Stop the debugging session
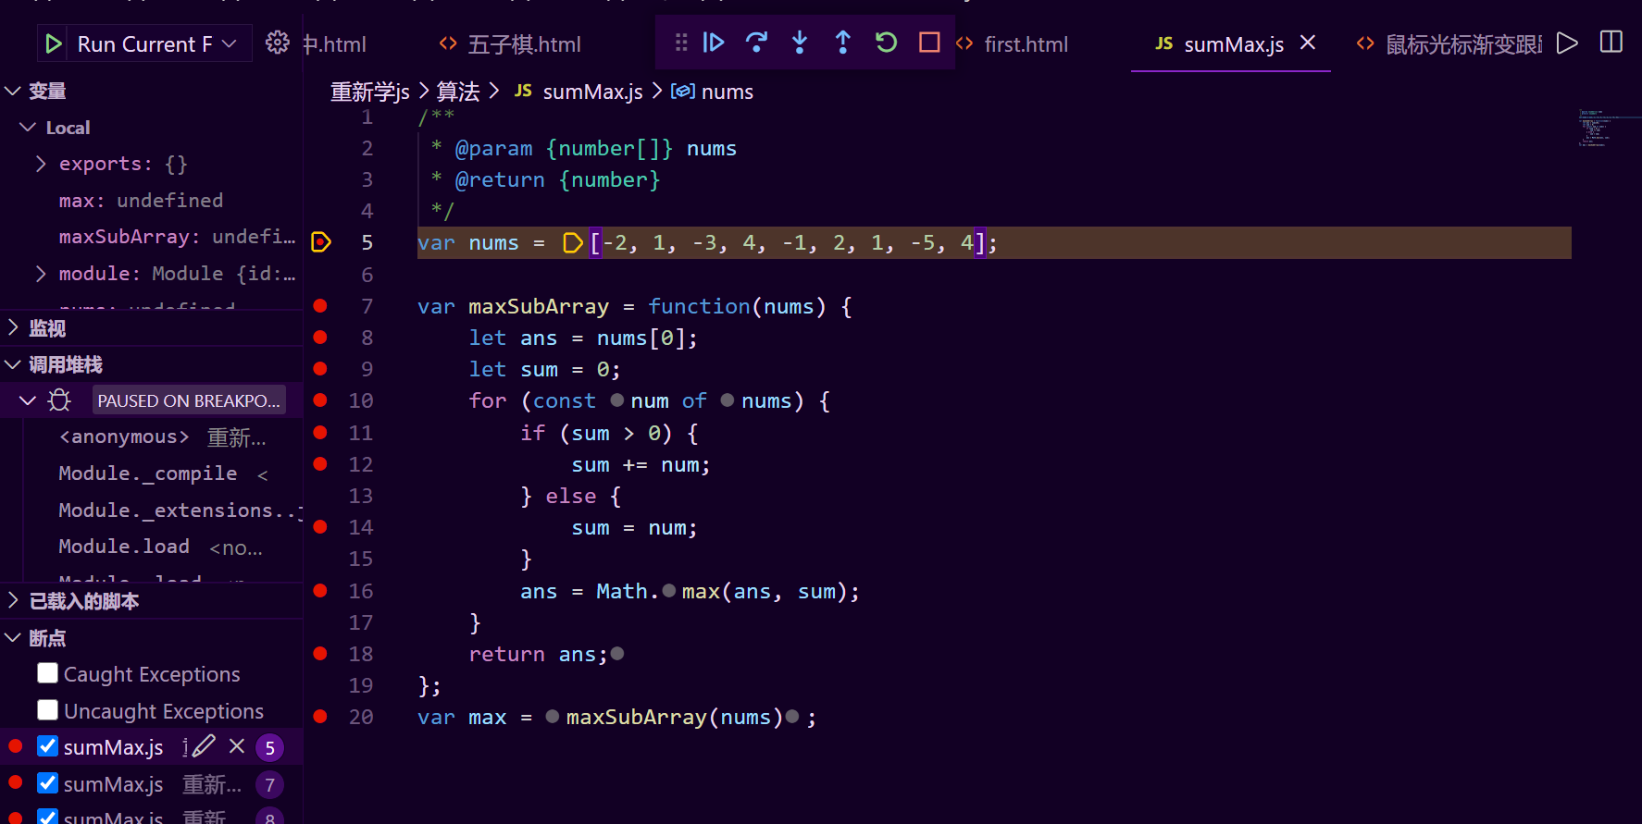 click(x=929, y=43)
